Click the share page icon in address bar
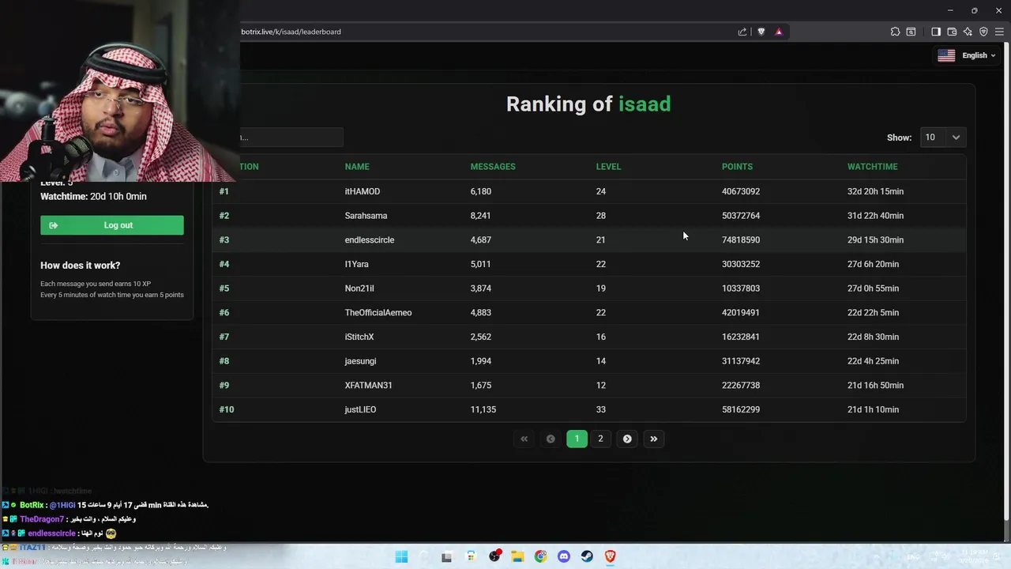This screenshot has width=1011, height=569. point(742,32)
